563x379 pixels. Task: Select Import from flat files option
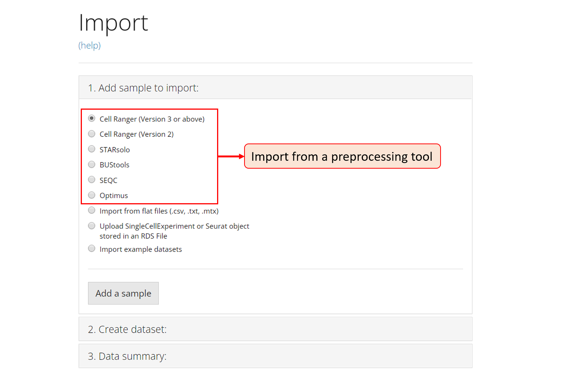(x=92, y=210)
